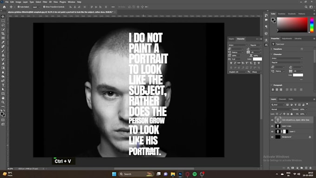Select the Lasso tool
Viewport: 316px width, 178px height.
pyautogui.click(x=3, y=25)
